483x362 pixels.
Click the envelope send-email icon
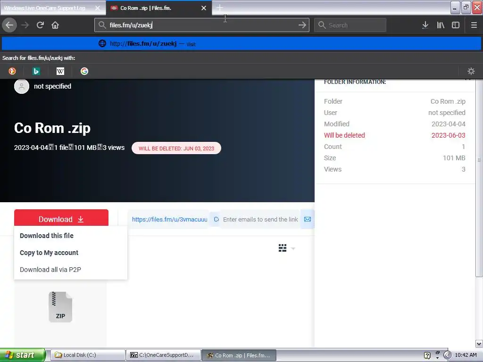pyautogui.click(x=308, y=219)
